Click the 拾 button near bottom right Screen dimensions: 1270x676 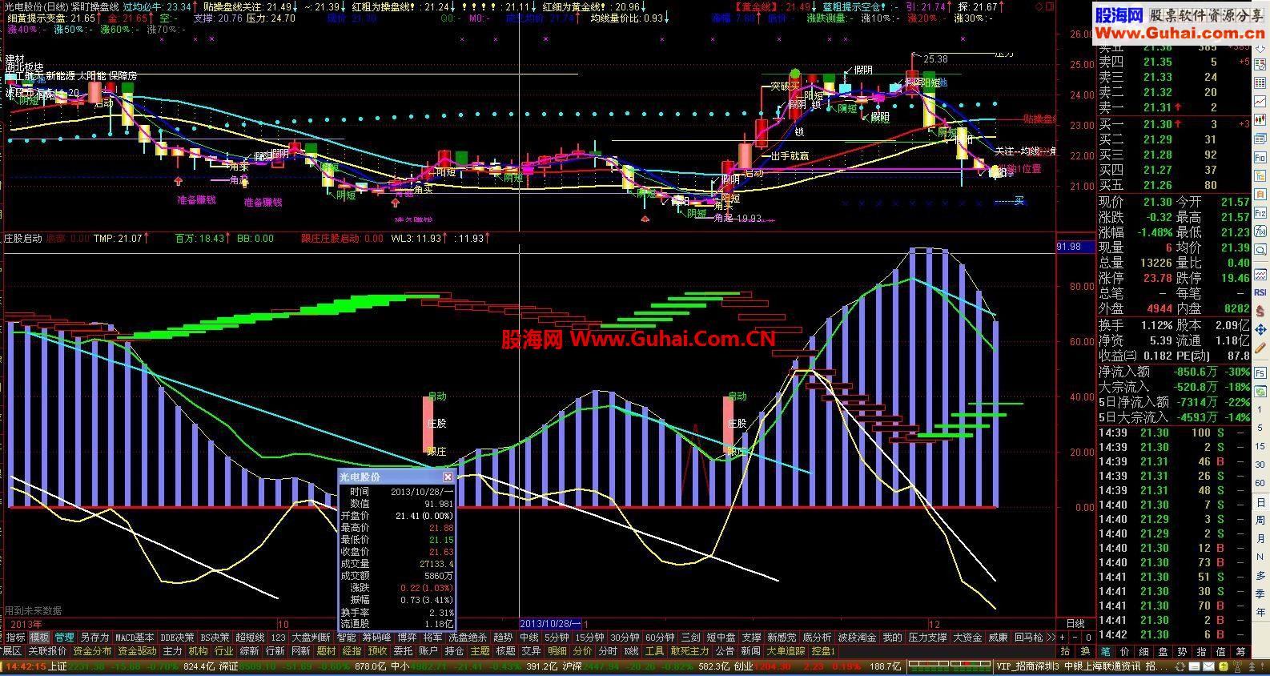coord(1065,652)
